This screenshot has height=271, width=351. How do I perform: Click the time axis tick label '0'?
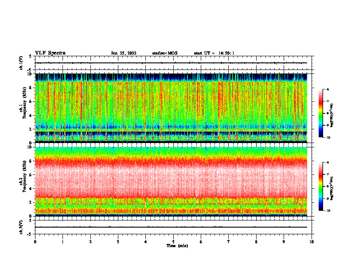pyautogui.click(x=35, y=242)
